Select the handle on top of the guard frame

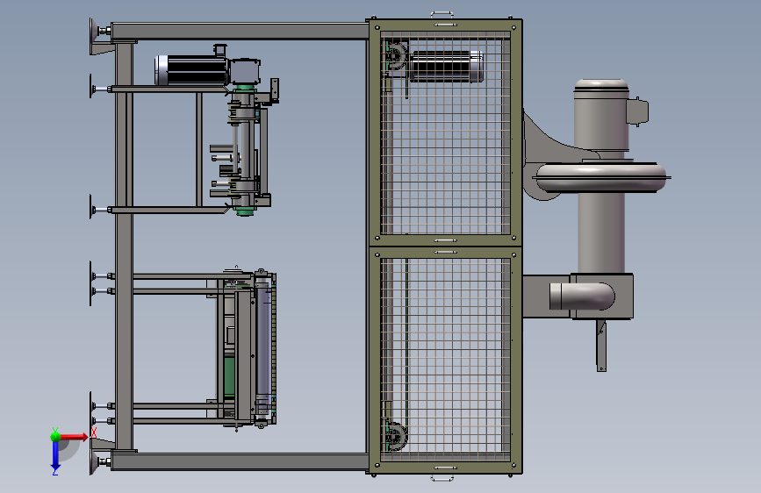(x=442, y=15)
